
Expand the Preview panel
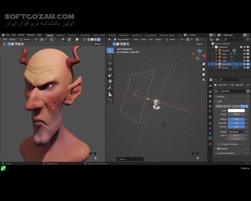[x=221, y=97]
